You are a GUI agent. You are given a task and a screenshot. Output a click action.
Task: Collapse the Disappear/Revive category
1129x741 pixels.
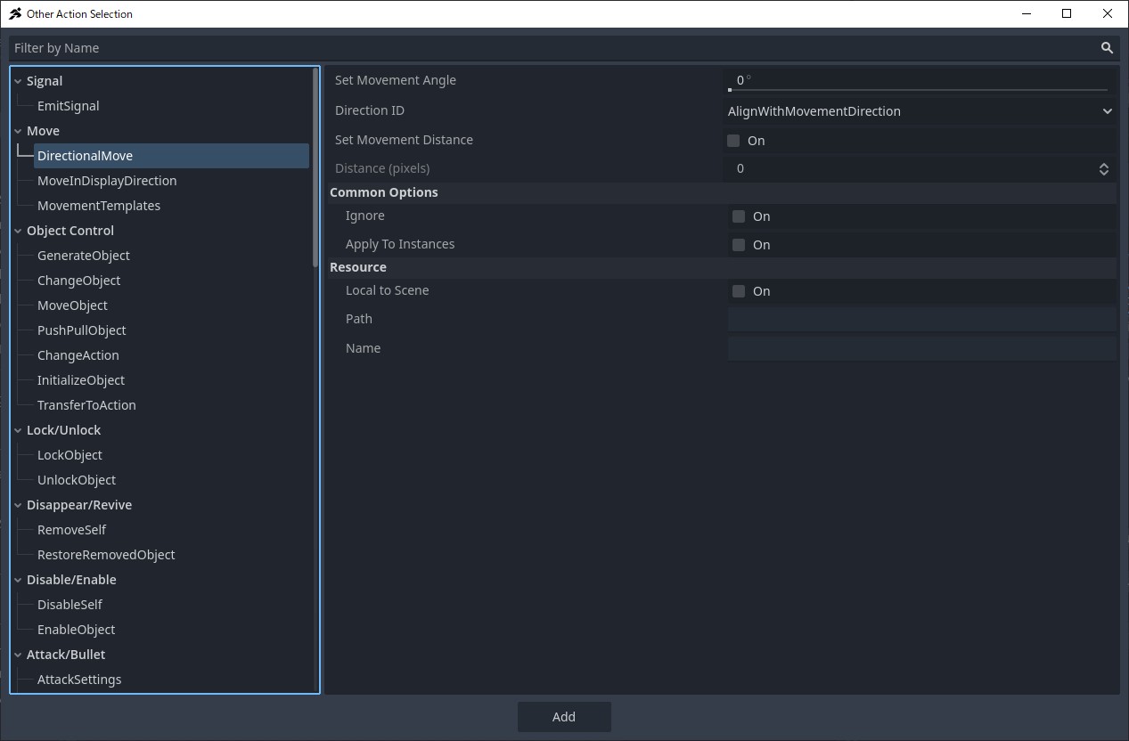(18, 505)
